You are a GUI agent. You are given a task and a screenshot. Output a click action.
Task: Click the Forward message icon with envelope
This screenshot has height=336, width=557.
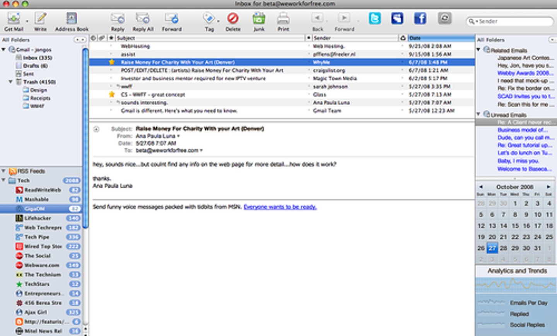pyautogui.click(x=171, y=19)
